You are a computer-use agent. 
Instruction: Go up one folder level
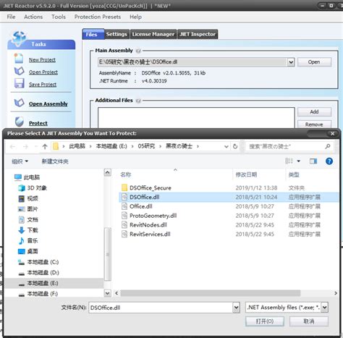[45, 146]
